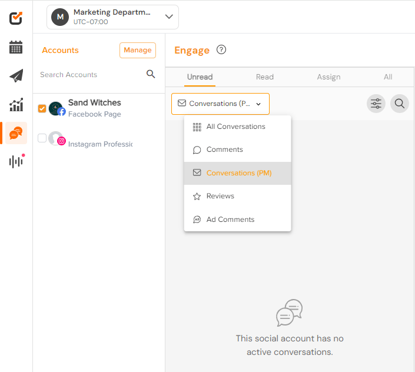415x372 pixels.
Task: Uncheck the Sand Witches Facebook Page checkbox
Action: click(x=42, y=108)
